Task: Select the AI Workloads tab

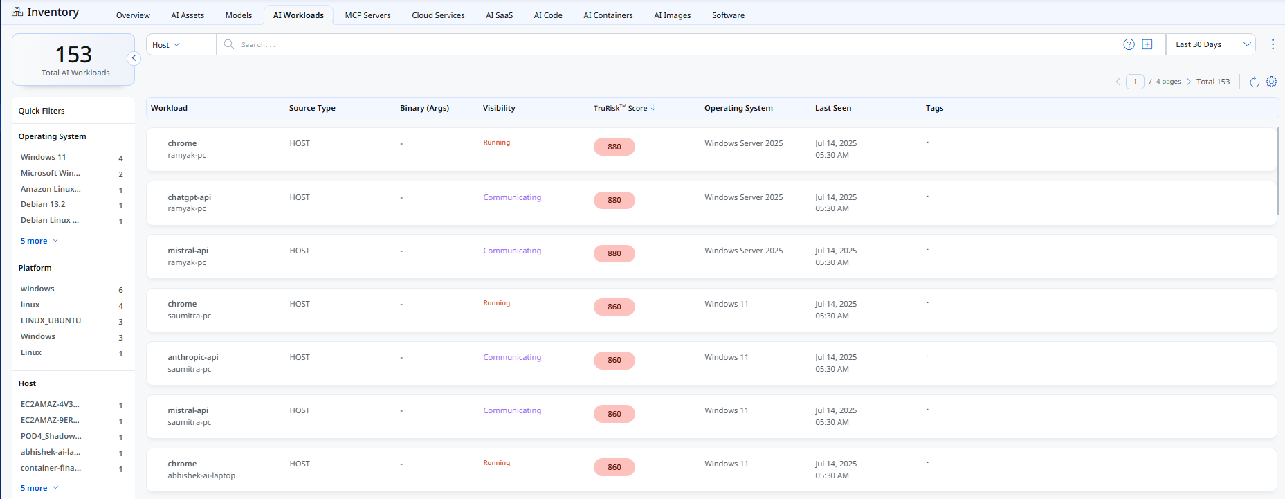Action: tap(298, 15)
